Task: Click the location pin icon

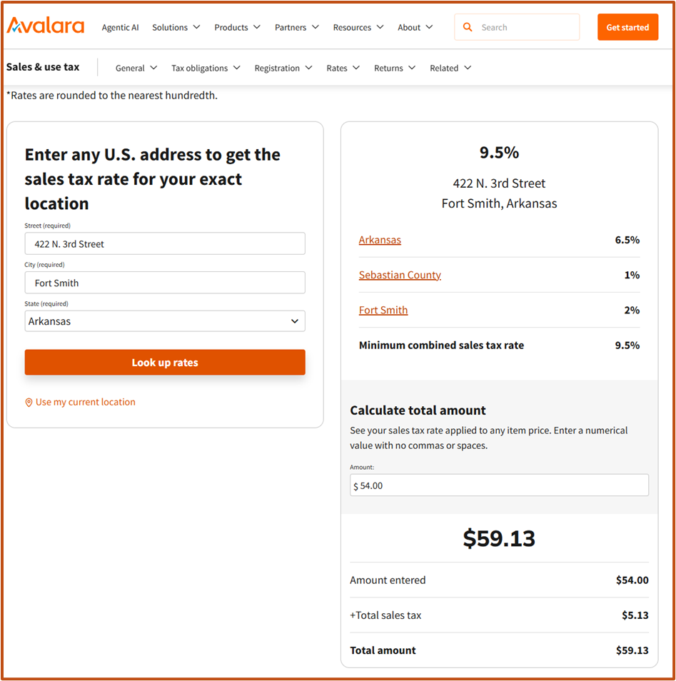Action: pyautogui.click(x=29, y=403)
